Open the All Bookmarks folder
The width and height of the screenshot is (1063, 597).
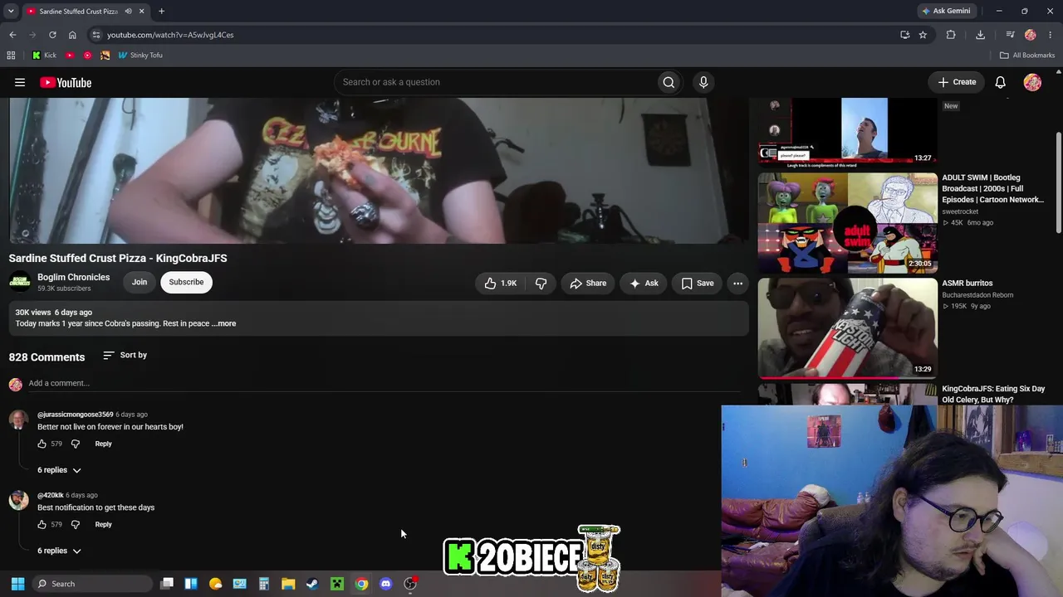point(1027,56)
